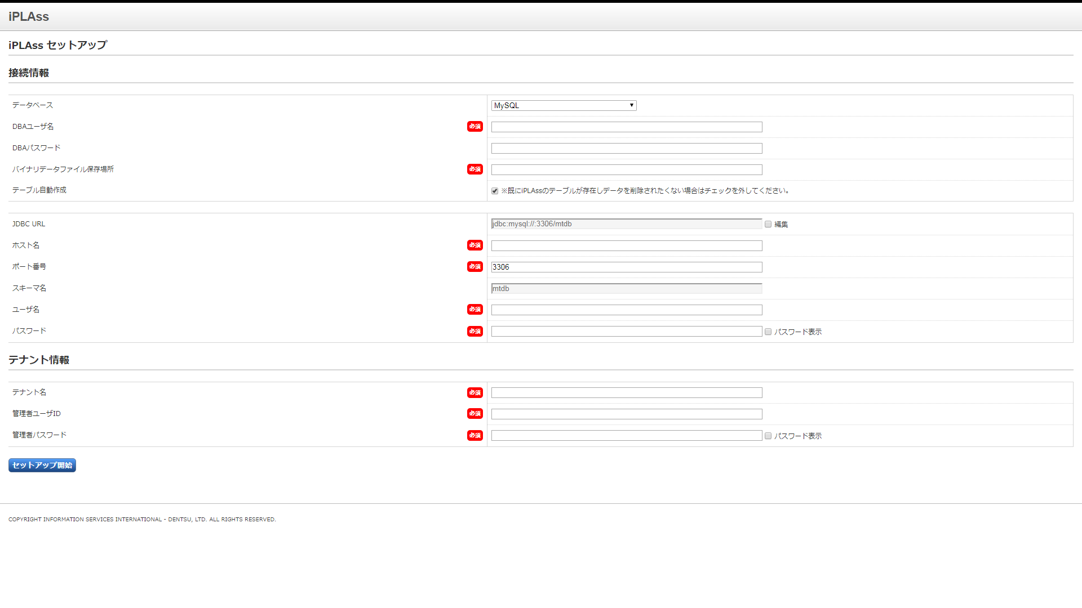
Task: Click the required badge beside テナント名
Action: click(475, 393)
